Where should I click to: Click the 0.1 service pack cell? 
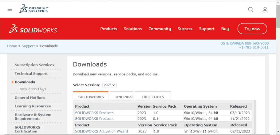(x=156, y=119)
